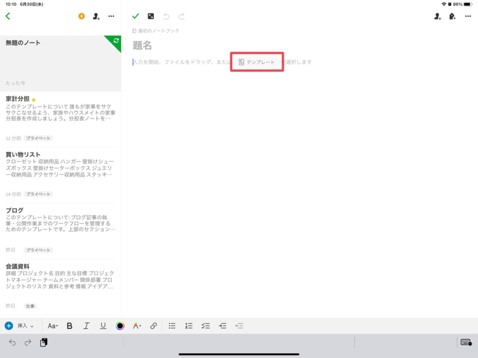Open share icon above note list

(x=96, y=16)
